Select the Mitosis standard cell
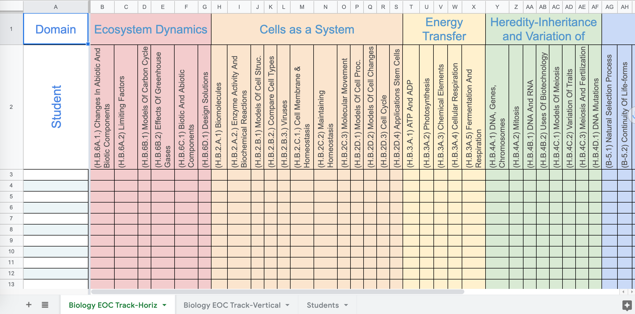 click(516, 107)
